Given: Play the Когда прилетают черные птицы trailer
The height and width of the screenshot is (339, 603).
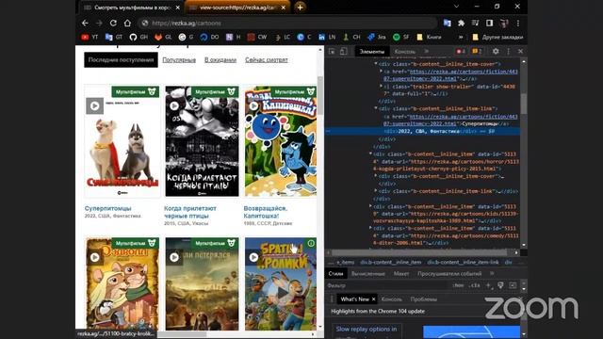Looking at the screenshot, I should click(174, 105).
